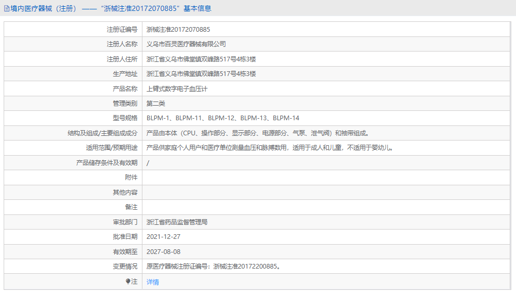
Task: Select 变更情况 text 原医疗器械注册证编号
Action: pyautogui.click(x=213, y=266)
